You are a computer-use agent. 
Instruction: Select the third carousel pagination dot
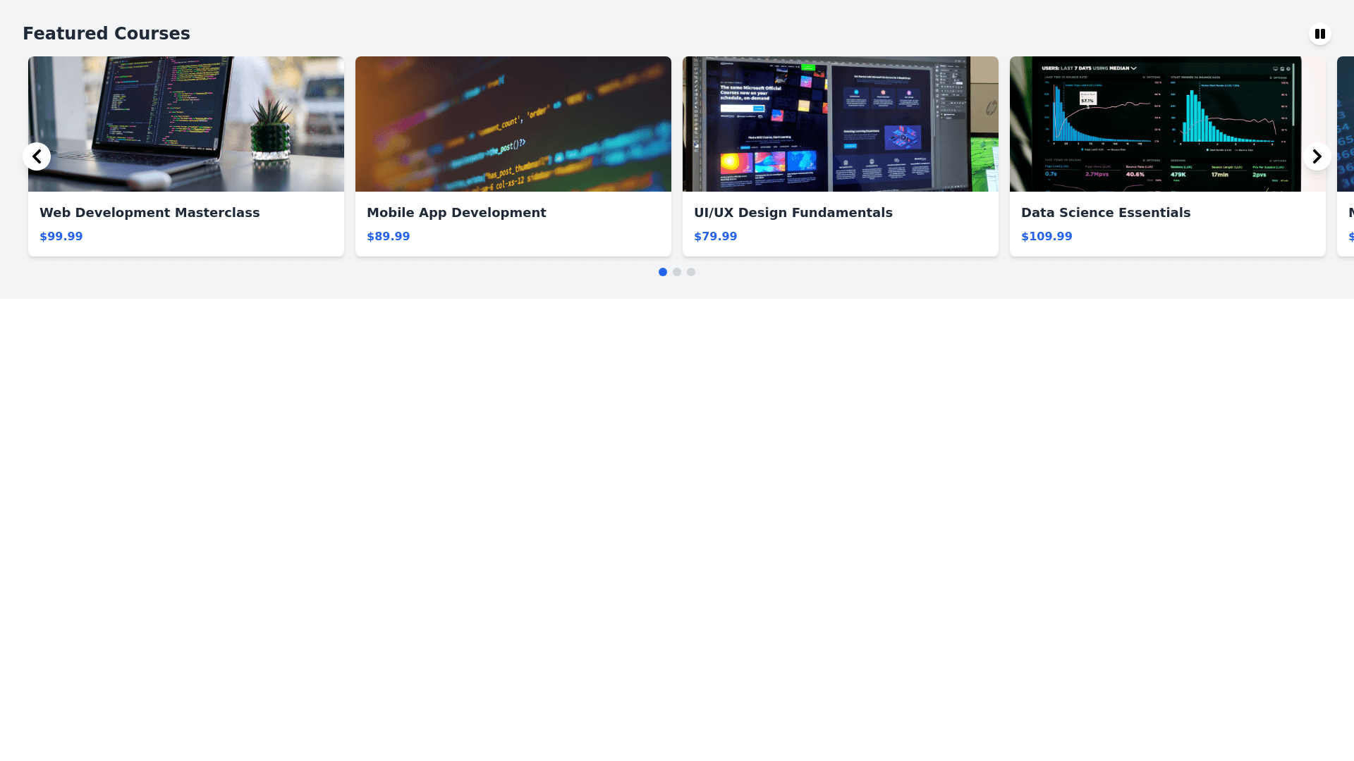[691, 272]
